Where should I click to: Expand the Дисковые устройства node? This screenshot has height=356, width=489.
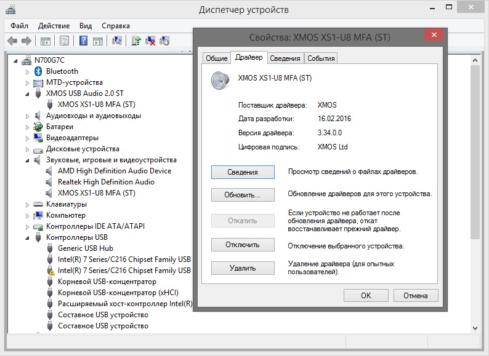28,149
